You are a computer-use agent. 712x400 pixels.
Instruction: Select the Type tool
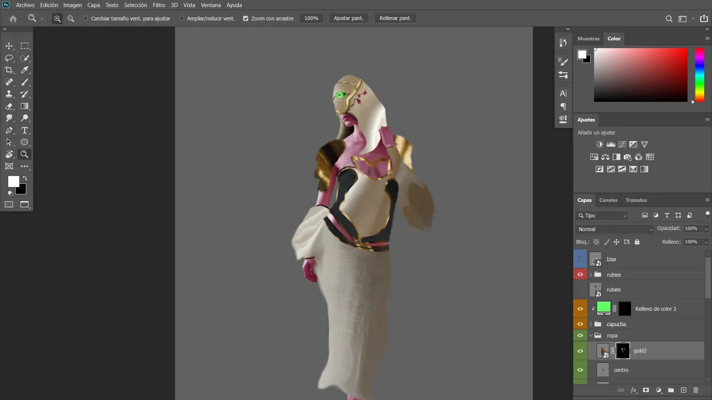(x=24, y=131)
